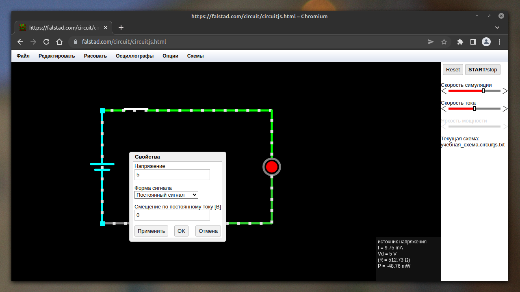520x292 pixels.
Task: Click the Напряжение input field
Action: click(172, 175)
